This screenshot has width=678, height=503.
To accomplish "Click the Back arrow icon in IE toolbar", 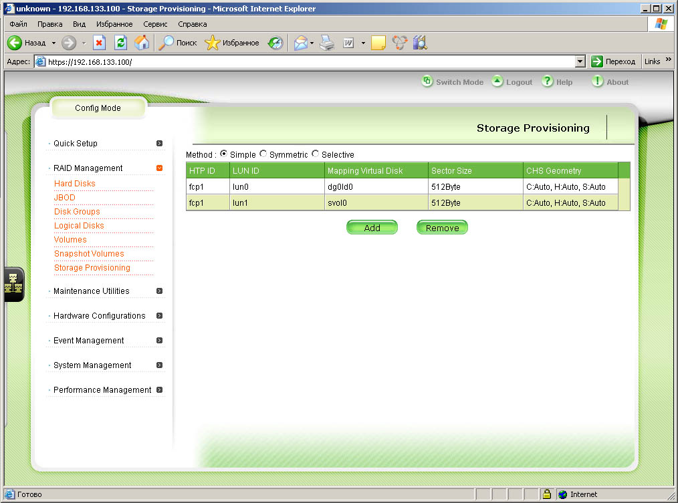I will [15, 43].
